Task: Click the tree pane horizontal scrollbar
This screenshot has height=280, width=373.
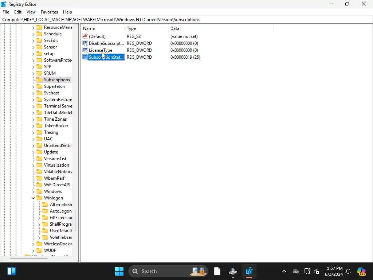Action: point(29,259)
